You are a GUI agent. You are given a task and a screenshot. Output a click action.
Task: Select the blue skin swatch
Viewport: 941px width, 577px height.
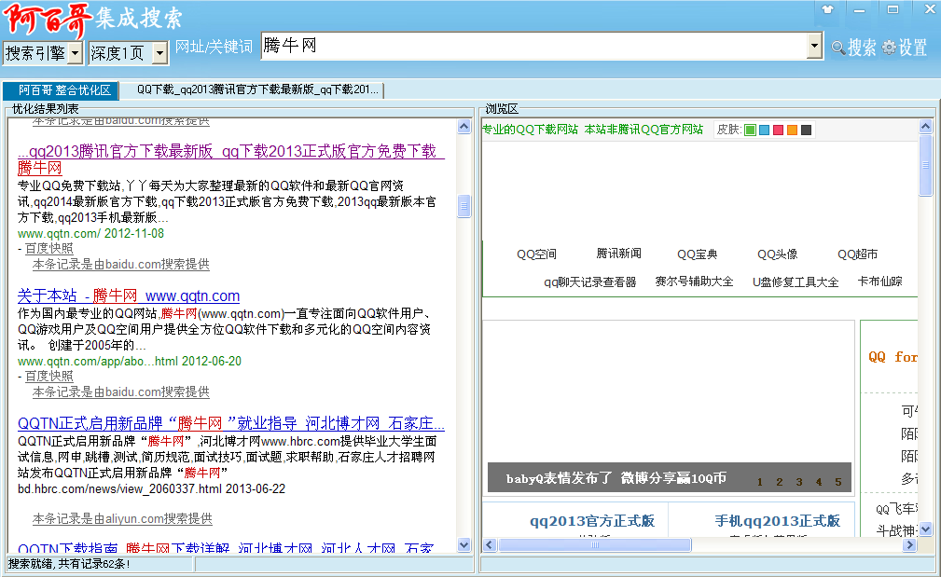[764, 131]
